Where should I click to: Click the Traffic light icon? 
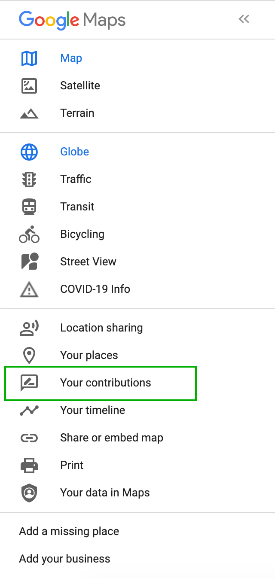click(29, 179)
